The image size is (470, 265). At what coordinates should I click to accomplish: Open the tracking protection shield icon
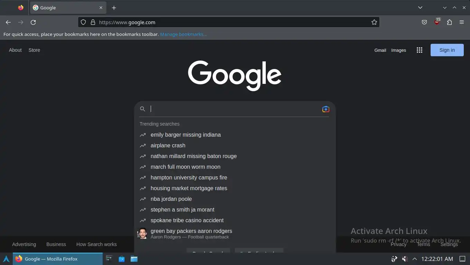(83, 22)
